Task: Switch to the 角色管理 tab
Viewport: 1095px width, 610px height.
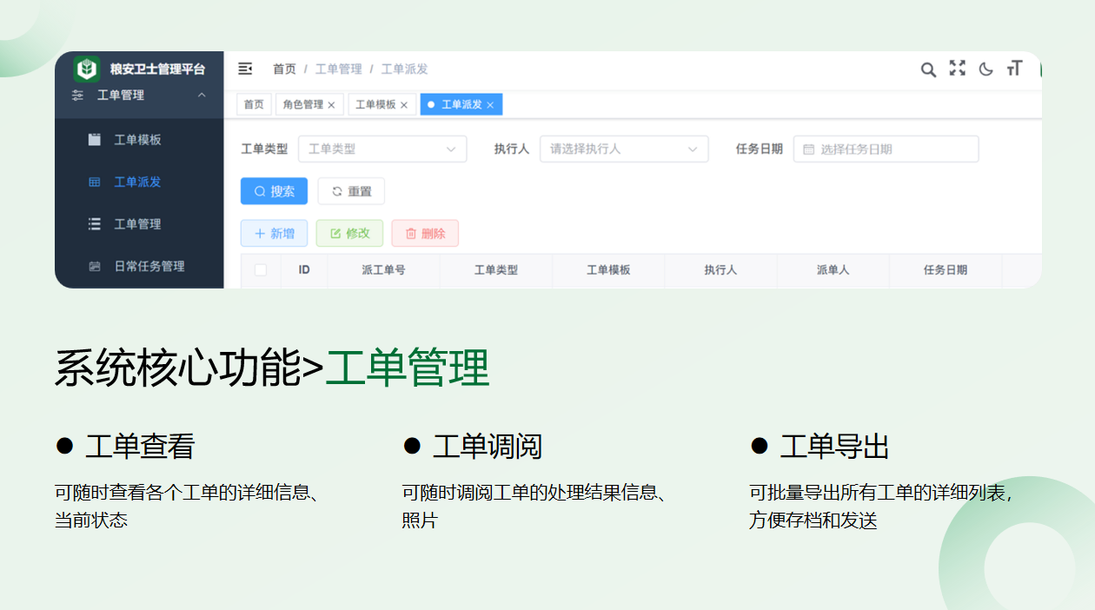Action: [309, 104]
